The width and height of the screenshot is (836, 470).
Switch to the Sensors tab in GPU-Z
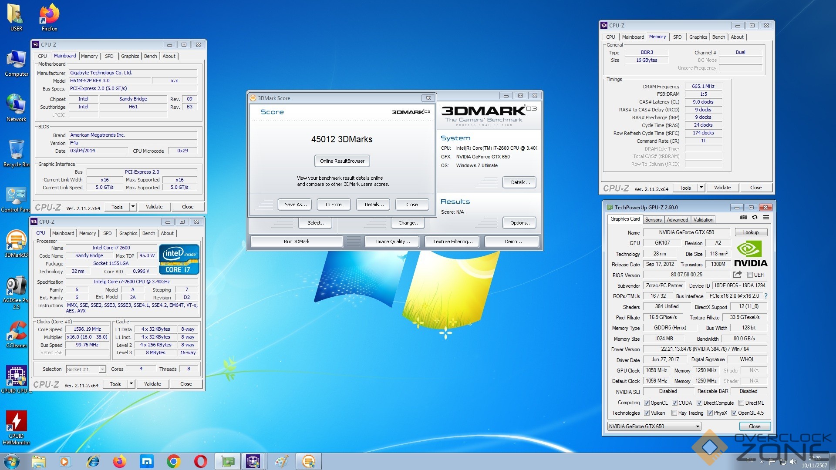pos(653,220)
